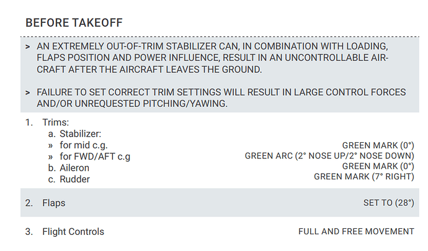The image size is (428, 251).
Task: Click the arrow marker before the out-of-trim stabilizer warning
Action: coord(28,47)
